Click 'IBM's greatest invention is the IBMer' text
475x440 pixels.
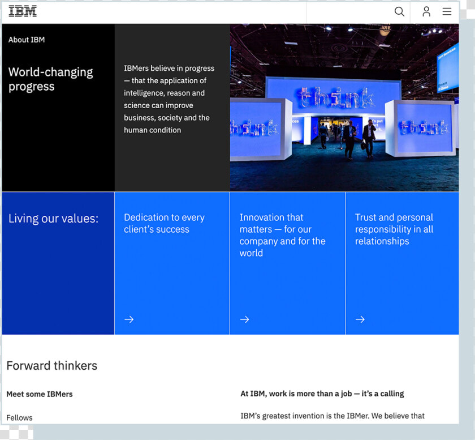332,416
